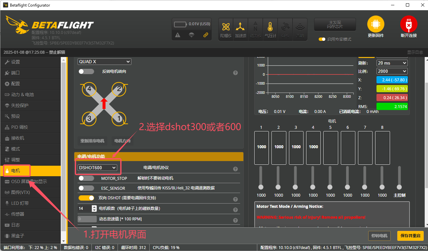
Task: Click the magnetometer sensor icon
Action: tap(255, 29)
